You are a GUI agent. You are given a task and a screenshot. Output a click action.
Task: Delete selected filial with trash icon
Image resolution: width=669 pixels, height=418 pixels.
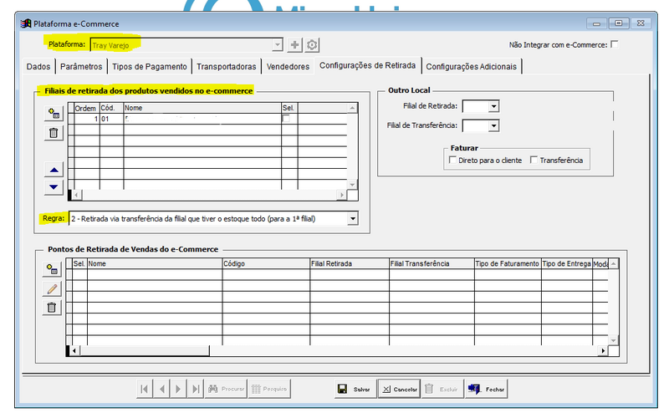[x=54, y=133]
